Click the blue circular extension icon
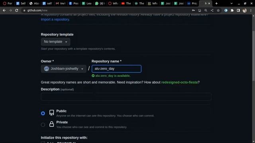This screenshot has width=255, height=143. (226, 10)
